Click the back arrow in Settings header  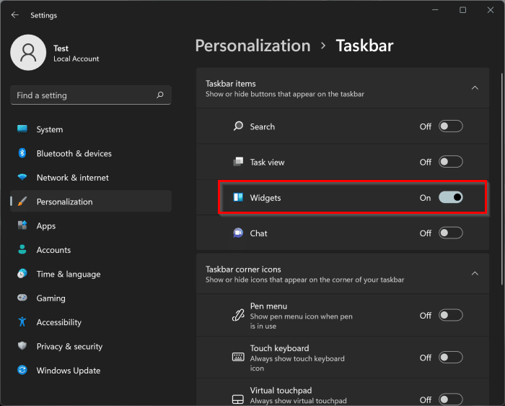pyautogui.click(x=15, y=14)
